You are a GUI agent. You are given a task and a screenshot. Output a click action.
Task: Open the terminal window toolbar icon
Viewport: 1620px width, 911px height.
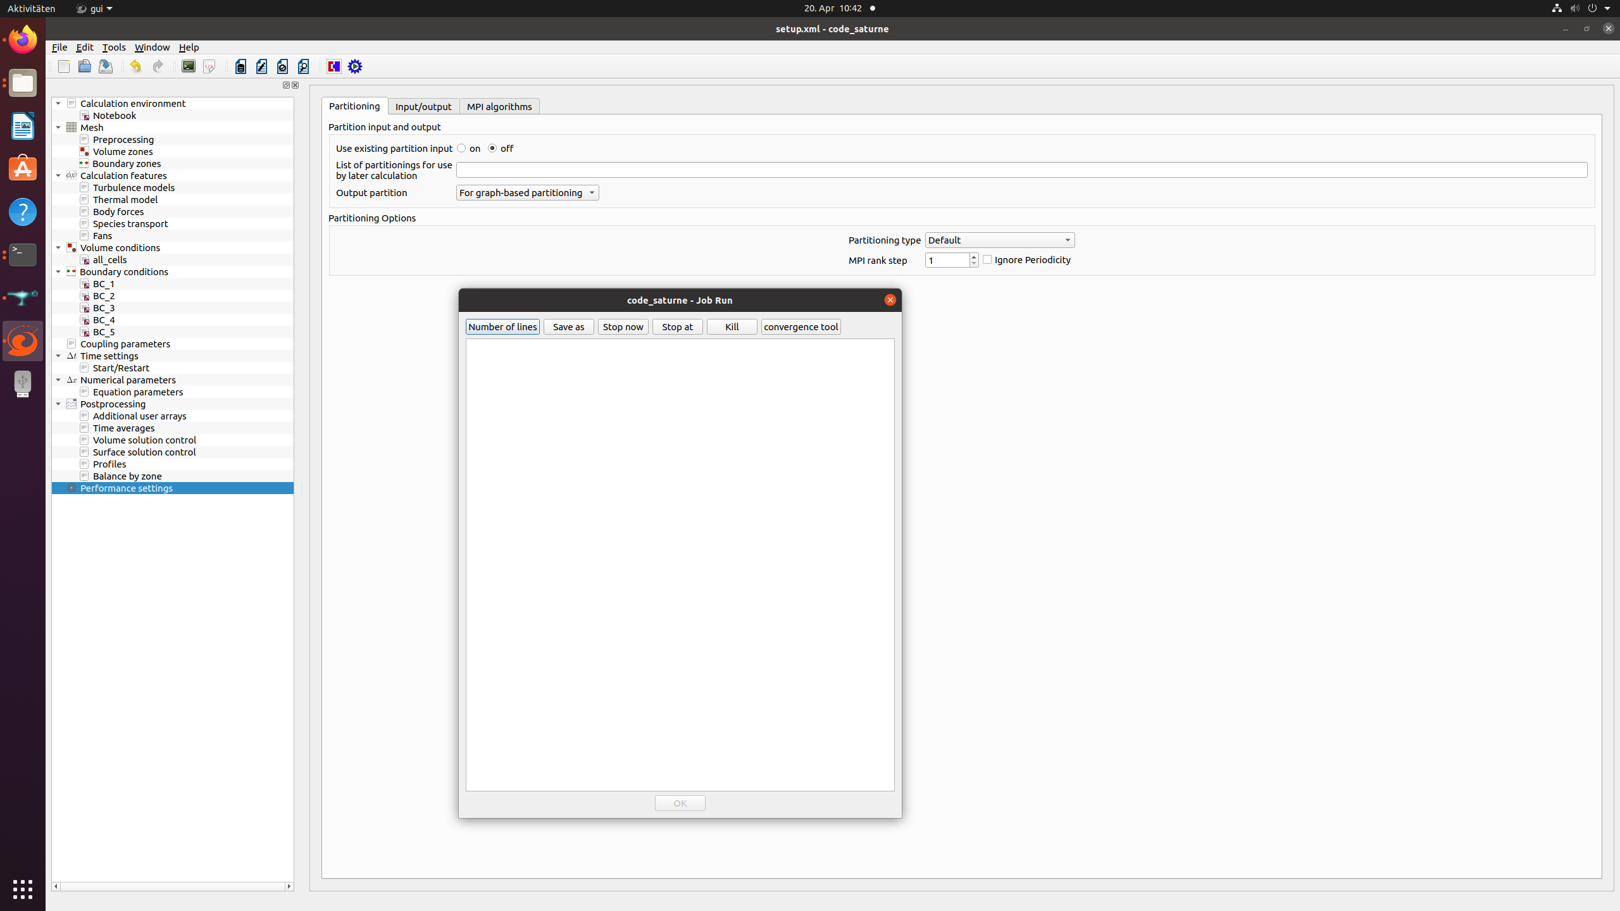[189, 66]
